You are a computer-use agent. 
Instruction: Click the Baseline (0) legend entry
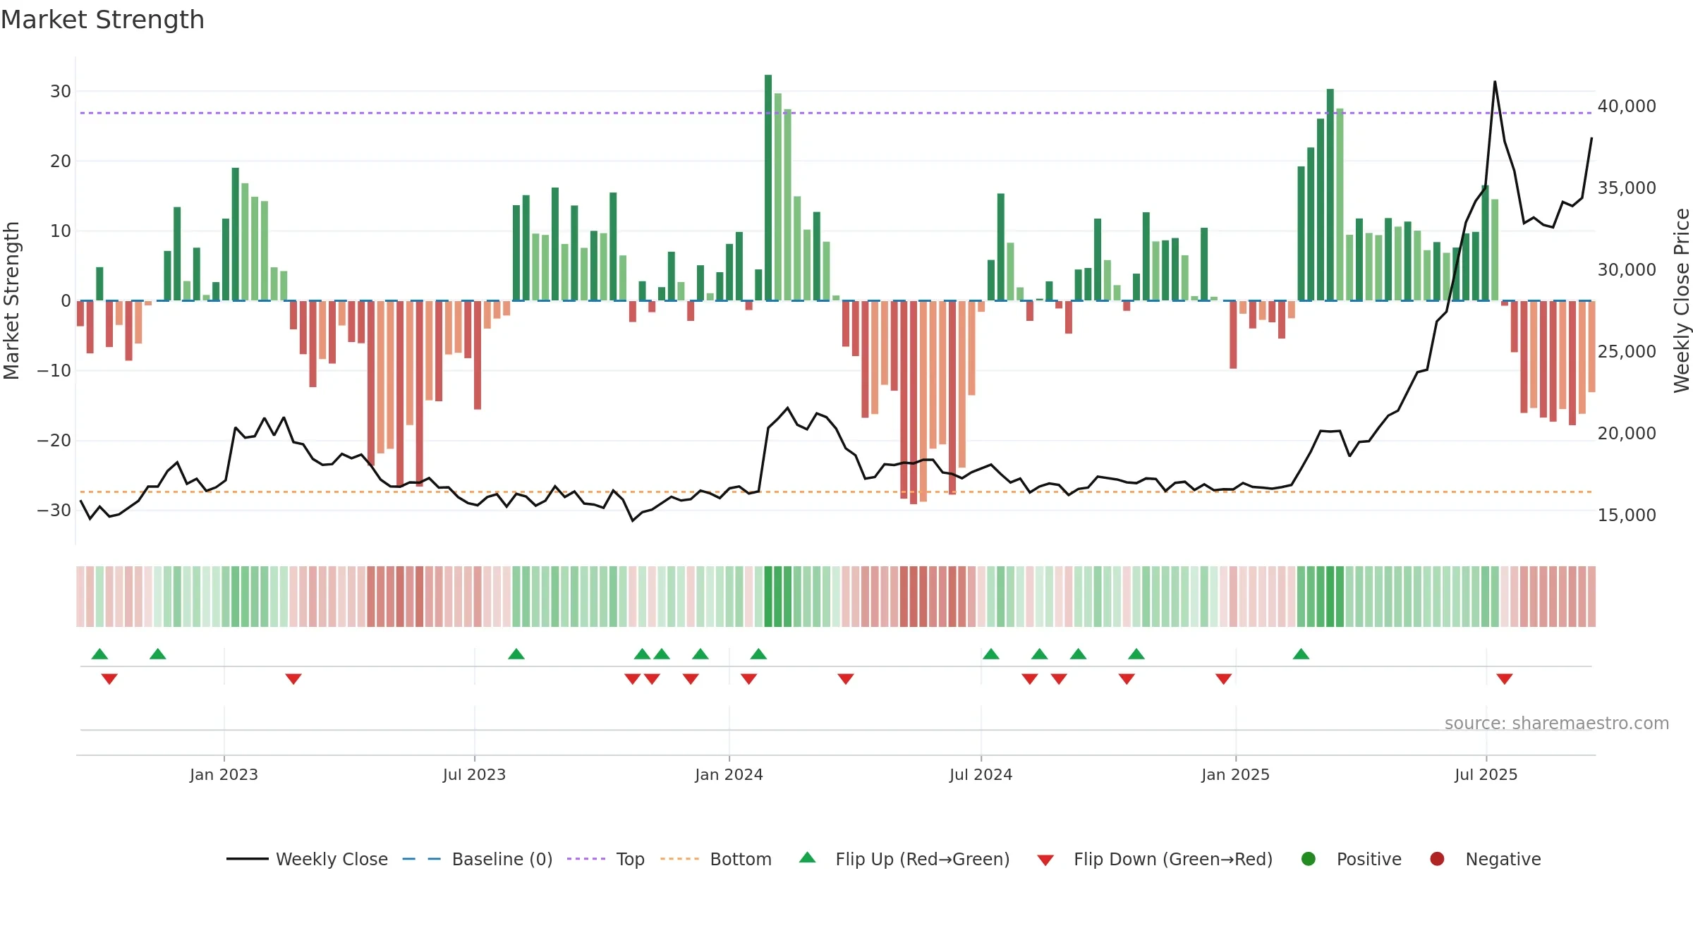pyautogui.click(x=478, y=859)
